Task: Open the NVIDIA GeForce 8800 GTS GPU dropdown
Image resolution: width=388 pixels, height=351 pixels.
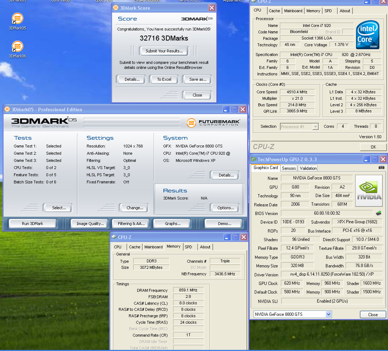Action: coord(328,314)
